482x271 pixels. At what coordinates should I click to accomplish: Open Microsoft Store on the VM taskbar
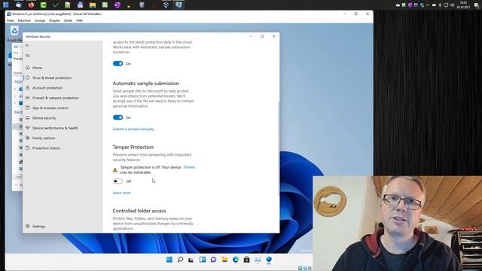click(x=246, y=260)
